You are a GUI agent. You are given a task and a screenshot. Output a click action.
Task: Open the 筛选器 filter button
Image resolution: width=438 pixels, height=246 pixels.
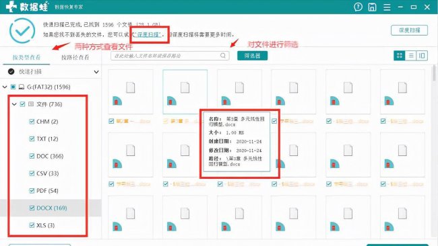[x=252, y=55]
